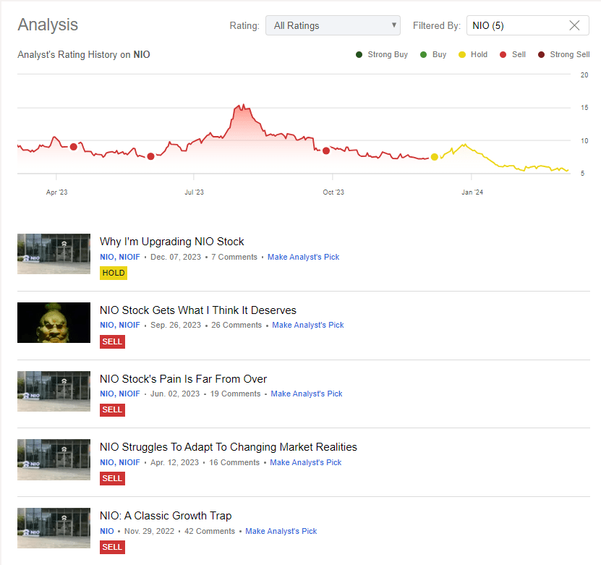Click the yellow HOLD rating badge
The width and height of the screenshot is (601, 565).
[114, 273]
